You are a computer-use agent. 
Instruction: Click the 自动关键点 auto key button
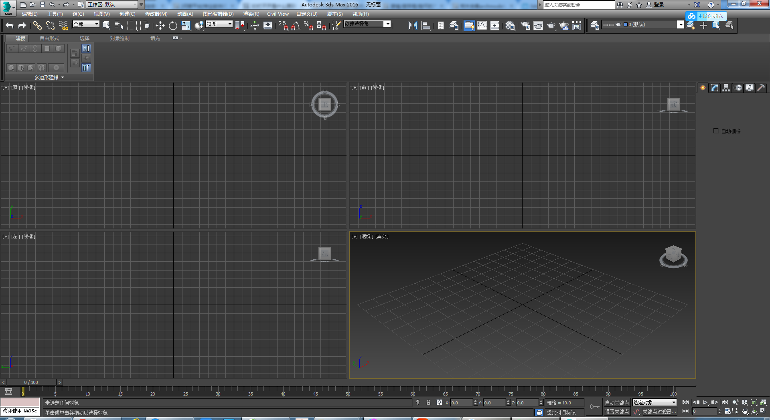[x=617, y=403]
